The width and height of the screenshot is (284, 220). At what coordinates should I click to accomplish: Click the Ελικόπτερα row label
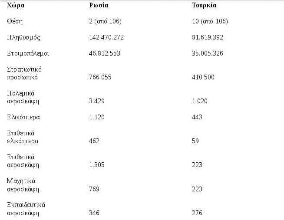click(23, 117)
